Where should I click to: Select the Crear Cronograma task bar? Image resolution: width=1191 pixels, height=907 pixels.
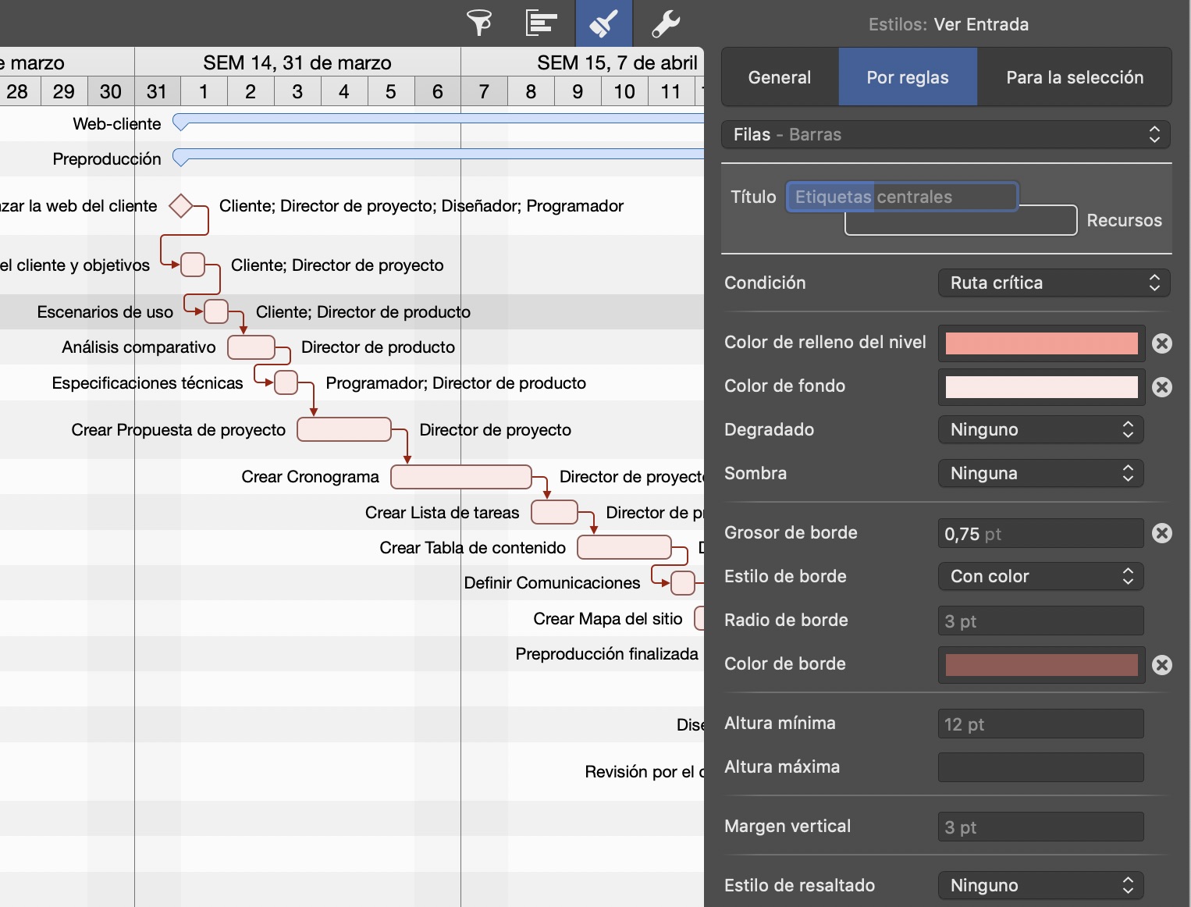(x=460, y=477)
